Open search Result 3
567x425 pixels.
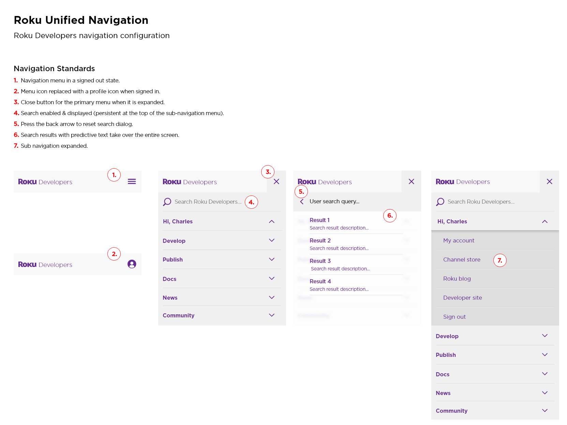point(320,261)
